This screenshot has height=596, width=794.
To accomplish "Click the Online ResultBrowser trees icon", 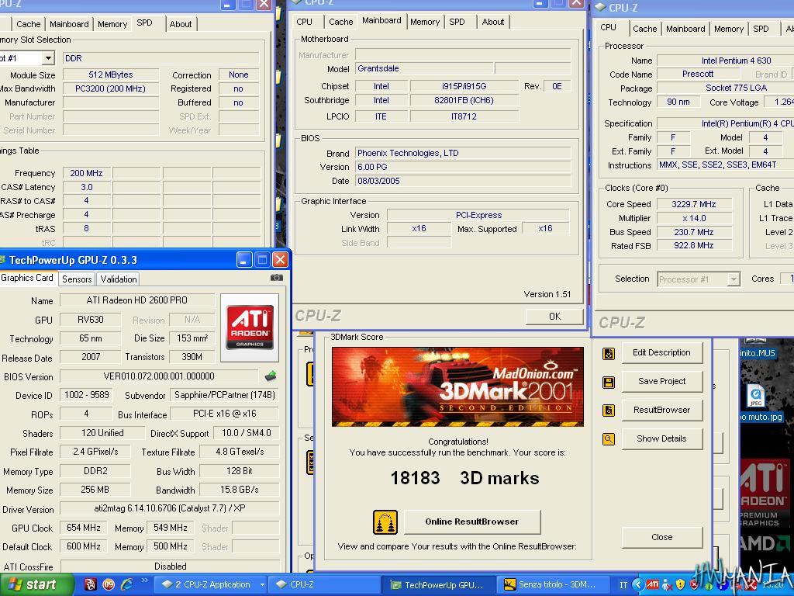I will 385,522.
